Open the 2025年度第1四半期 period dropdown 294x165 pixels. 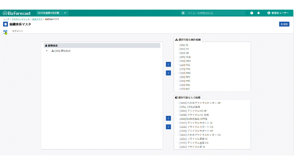pos(52,13)
